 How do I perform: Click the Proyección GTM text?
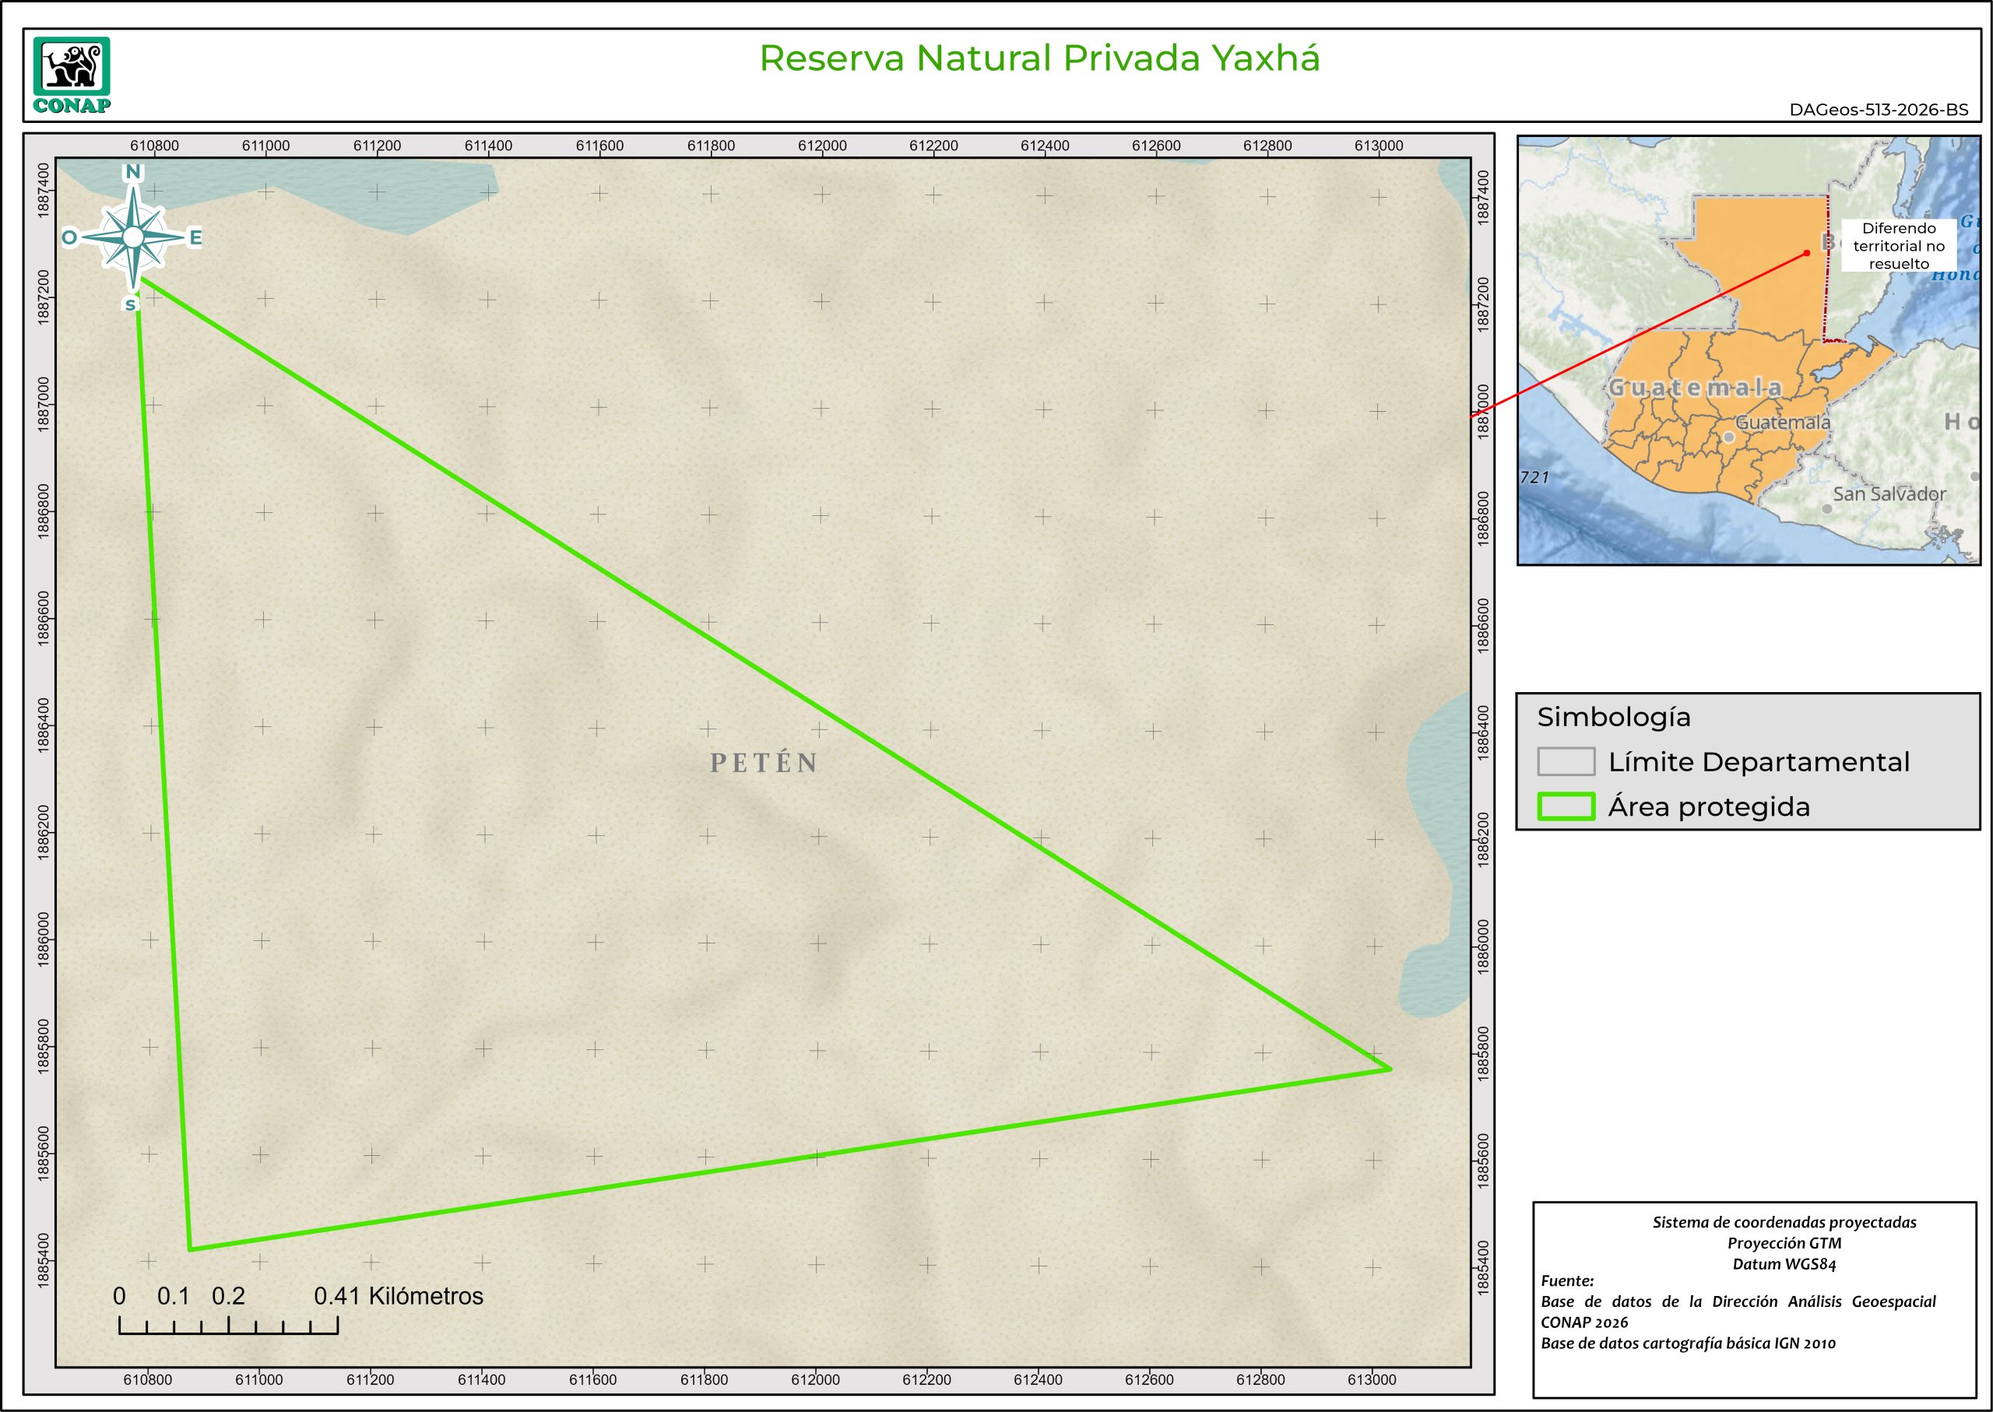pos(1784,1243)
